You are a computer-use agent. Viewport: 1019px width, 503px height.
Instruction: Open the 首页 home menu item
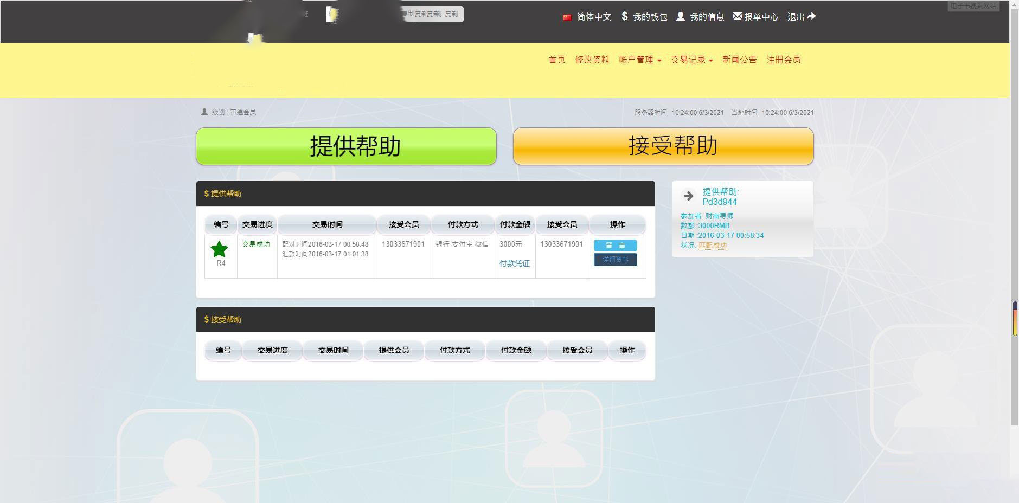[x=557, y=60]
